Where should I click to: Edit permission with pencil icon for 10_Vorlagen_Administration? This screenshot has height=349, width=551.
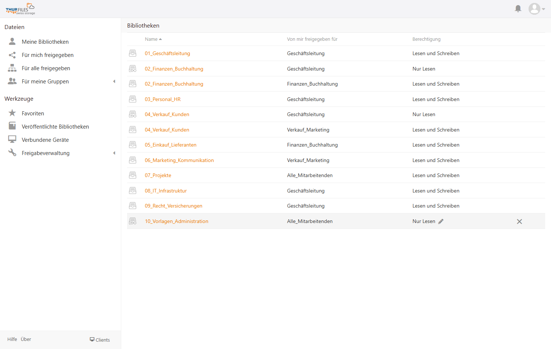point(441,221)
